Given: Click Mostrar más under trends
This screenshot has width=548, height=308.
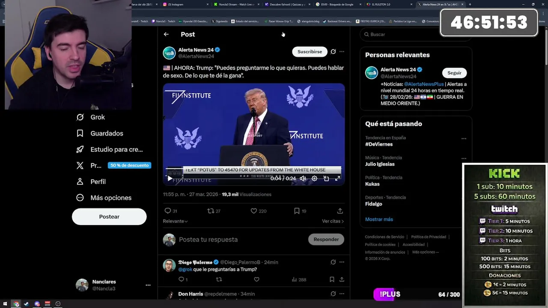Looking at the screenshot, I should tap(379, 219).
